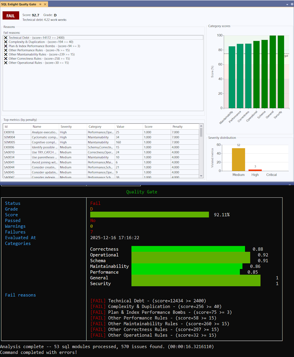This screenshot has width=294, height=357.
Task: Select the SA0044 Consider creating row
Action: coord(101,167)
